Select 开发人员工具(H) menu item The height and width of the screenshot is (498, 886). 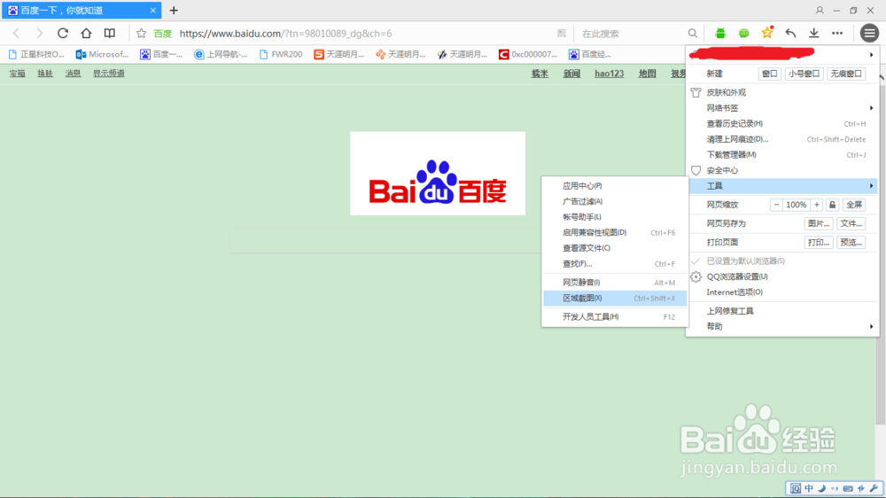(x=615, y=316)
